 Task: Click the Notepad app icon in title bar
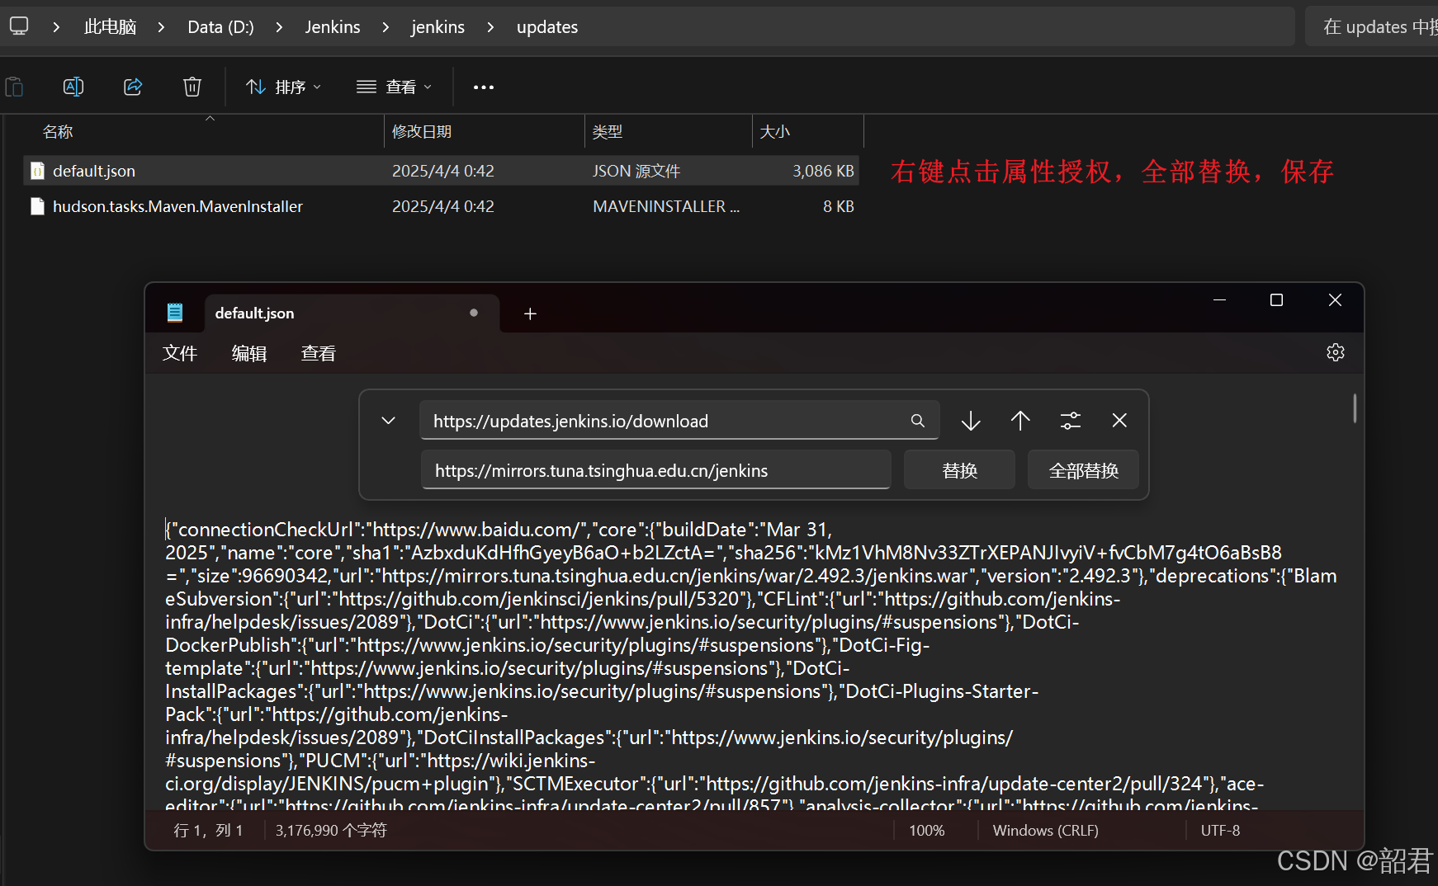click(x=175, y=313)
